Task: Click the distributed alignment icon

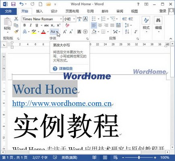Action: [x=118, y=25]
